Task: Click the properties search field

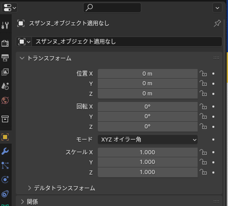Action: pyautogui.click(x=112, y=8)
